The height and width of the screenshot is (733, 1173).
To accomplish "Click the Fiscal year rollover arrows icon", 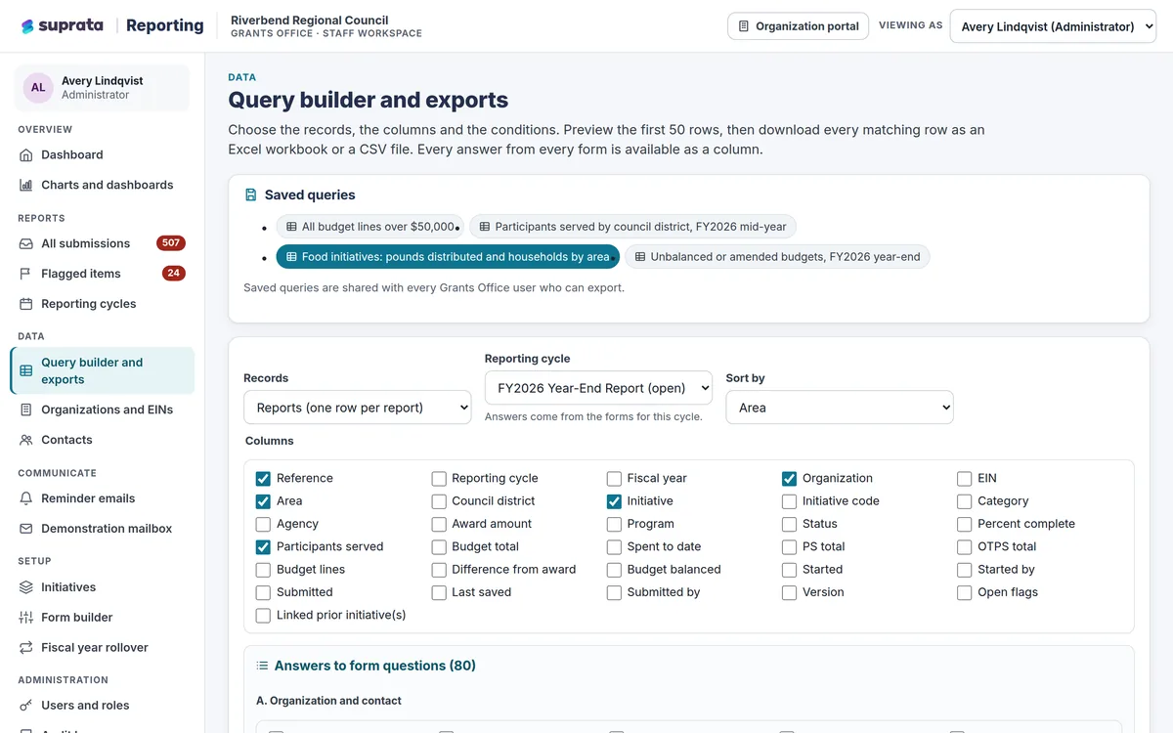I will coord(26,648).
